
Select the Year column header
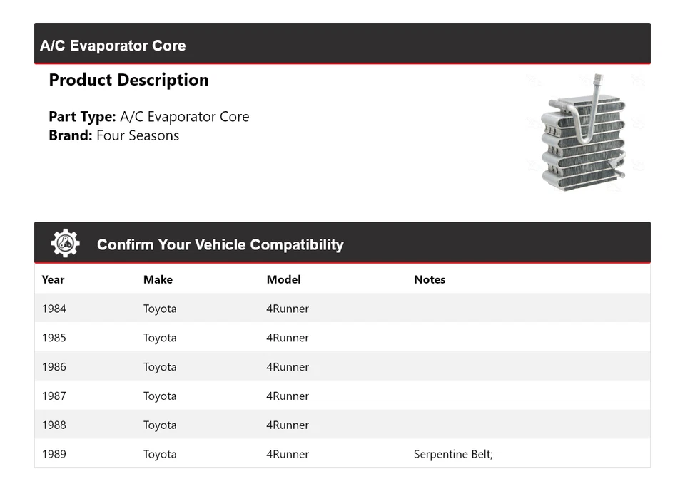(x=53, y=279)
